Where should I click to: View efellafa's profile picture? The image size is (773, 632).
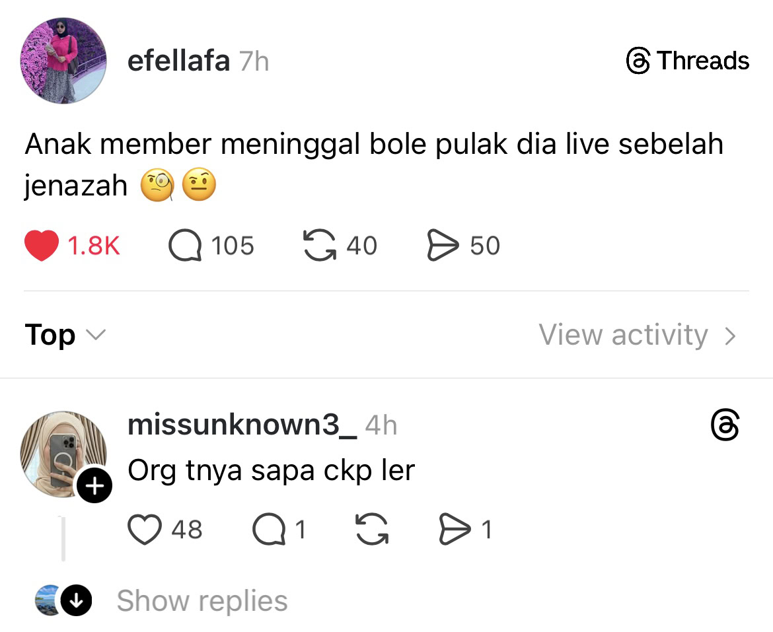click(63, 60)
